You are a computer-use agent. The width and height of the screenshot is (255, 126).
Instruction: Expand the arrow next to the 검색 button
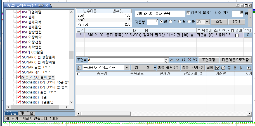pos(155,68)
